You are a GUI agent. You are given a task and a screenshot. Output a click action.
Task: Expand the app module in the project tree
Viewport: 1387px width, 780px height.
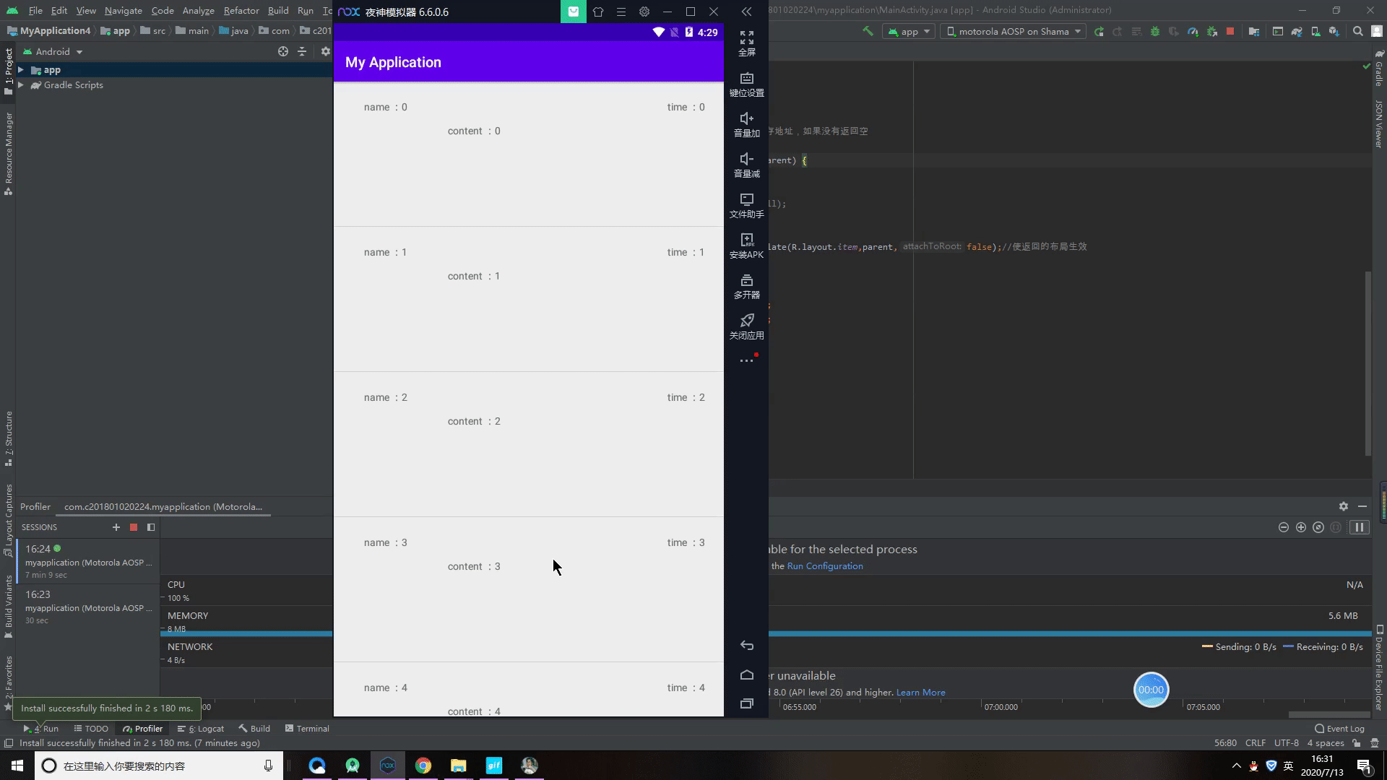pos(21,69)
